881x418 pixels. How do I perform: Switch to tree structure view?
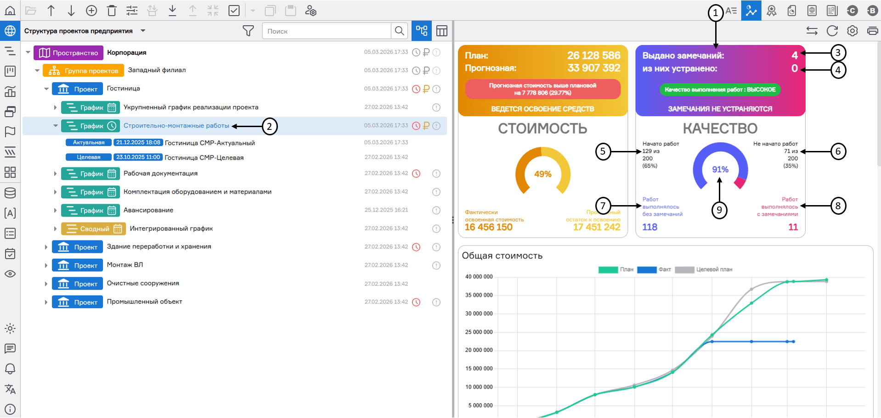[421, 31]
